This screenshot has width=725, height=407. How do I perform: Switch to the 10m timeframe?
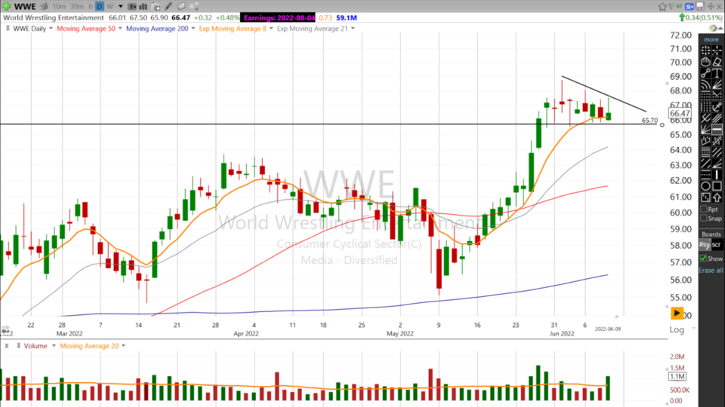pos(59,7)
